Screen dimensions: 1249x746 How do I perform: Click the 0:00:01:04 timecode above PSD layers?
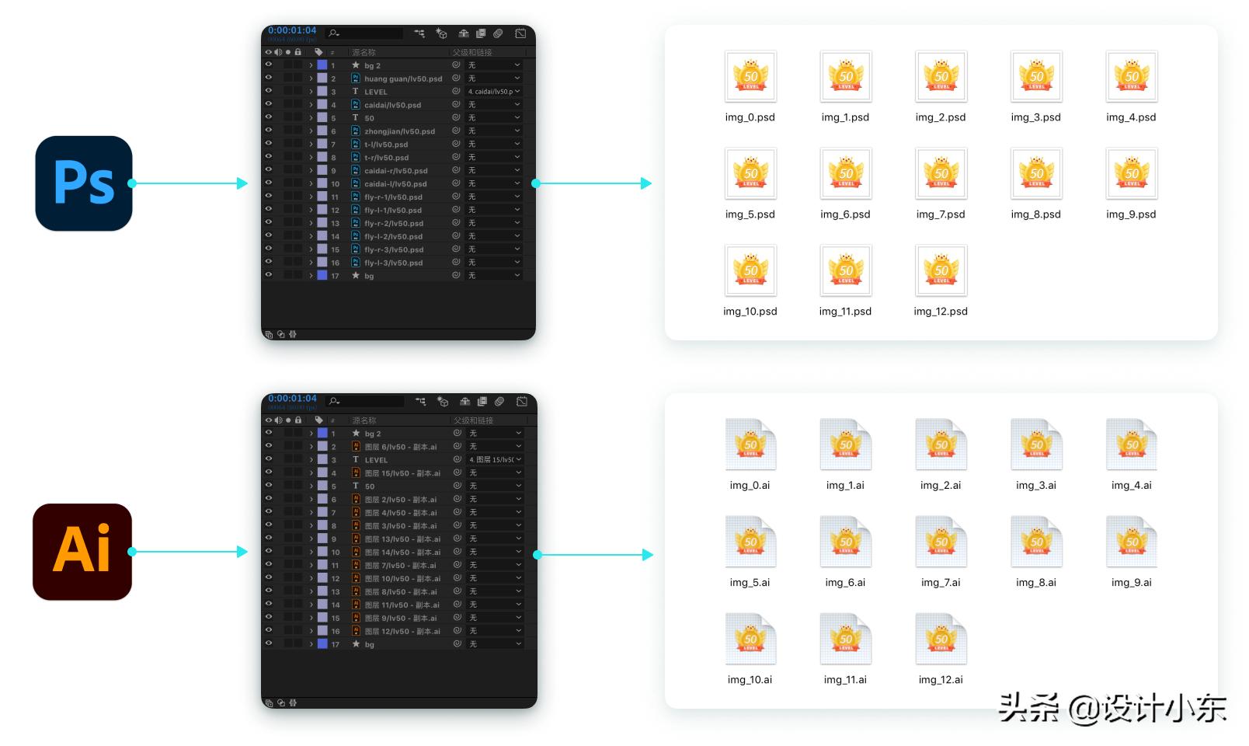pos(292,31)
